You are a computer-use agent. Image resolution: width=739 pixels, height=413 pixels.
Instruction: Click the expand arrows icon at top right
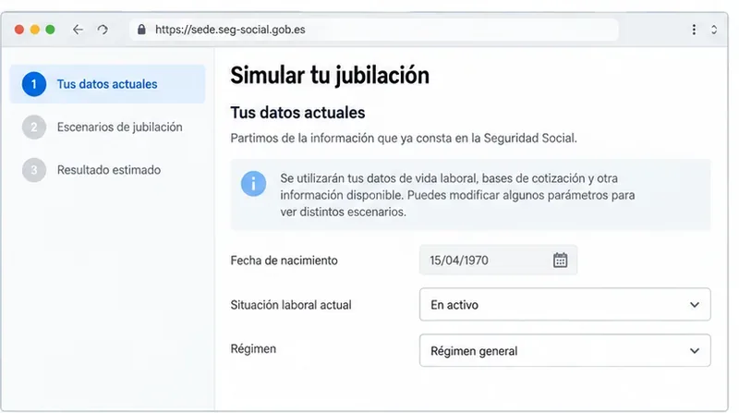point(714,30)
